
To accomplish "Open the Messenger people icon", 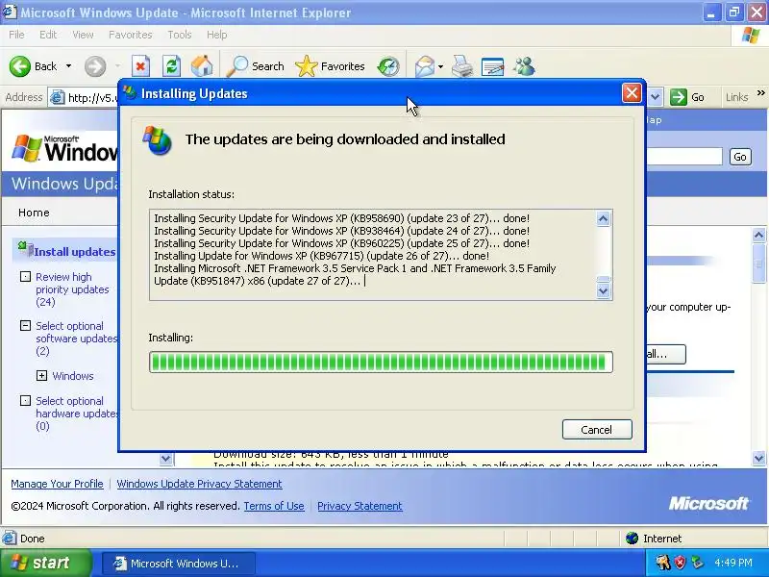I will pyautogui.click(x=524, y=66).
